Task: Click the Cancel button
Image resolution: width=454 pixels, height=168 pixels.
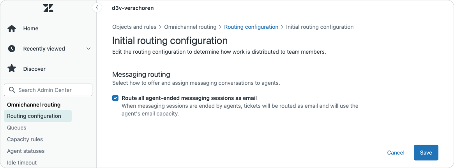Action: [396, 153]
